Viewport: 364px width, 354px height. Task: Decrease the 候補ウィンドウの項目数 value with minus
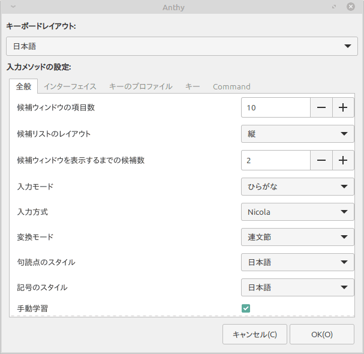[321, 107]
